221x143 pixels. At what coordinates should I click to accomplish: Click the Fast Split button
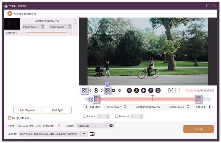tap(57, 110)
